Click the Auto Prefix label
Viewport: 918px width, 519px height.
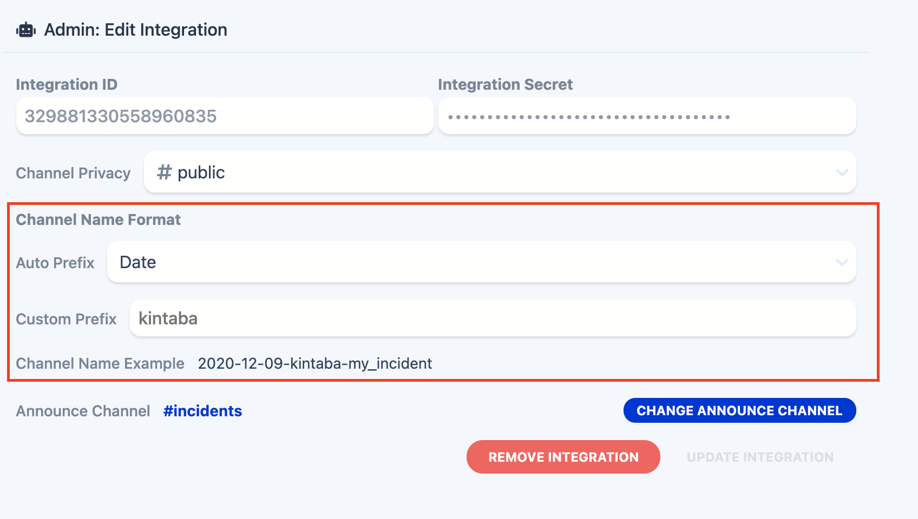(55, 263)
